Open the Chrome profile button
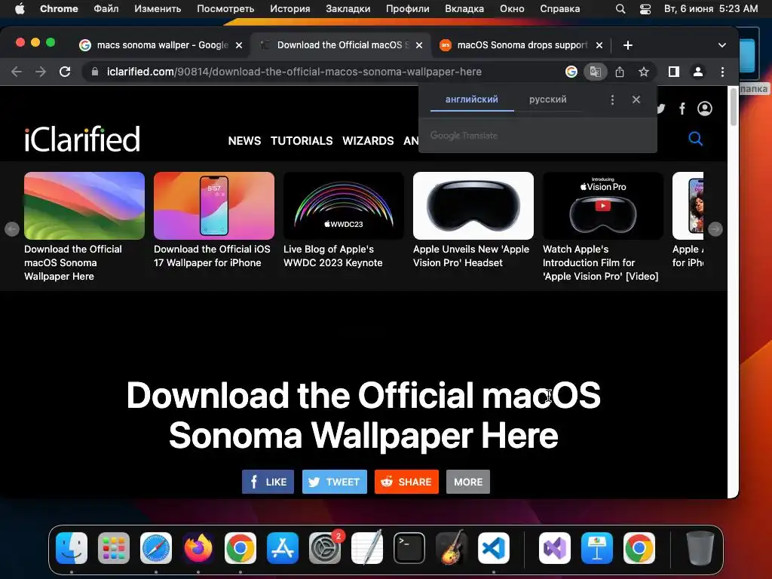This screenshot has width=772, height=579. (697, 72)
